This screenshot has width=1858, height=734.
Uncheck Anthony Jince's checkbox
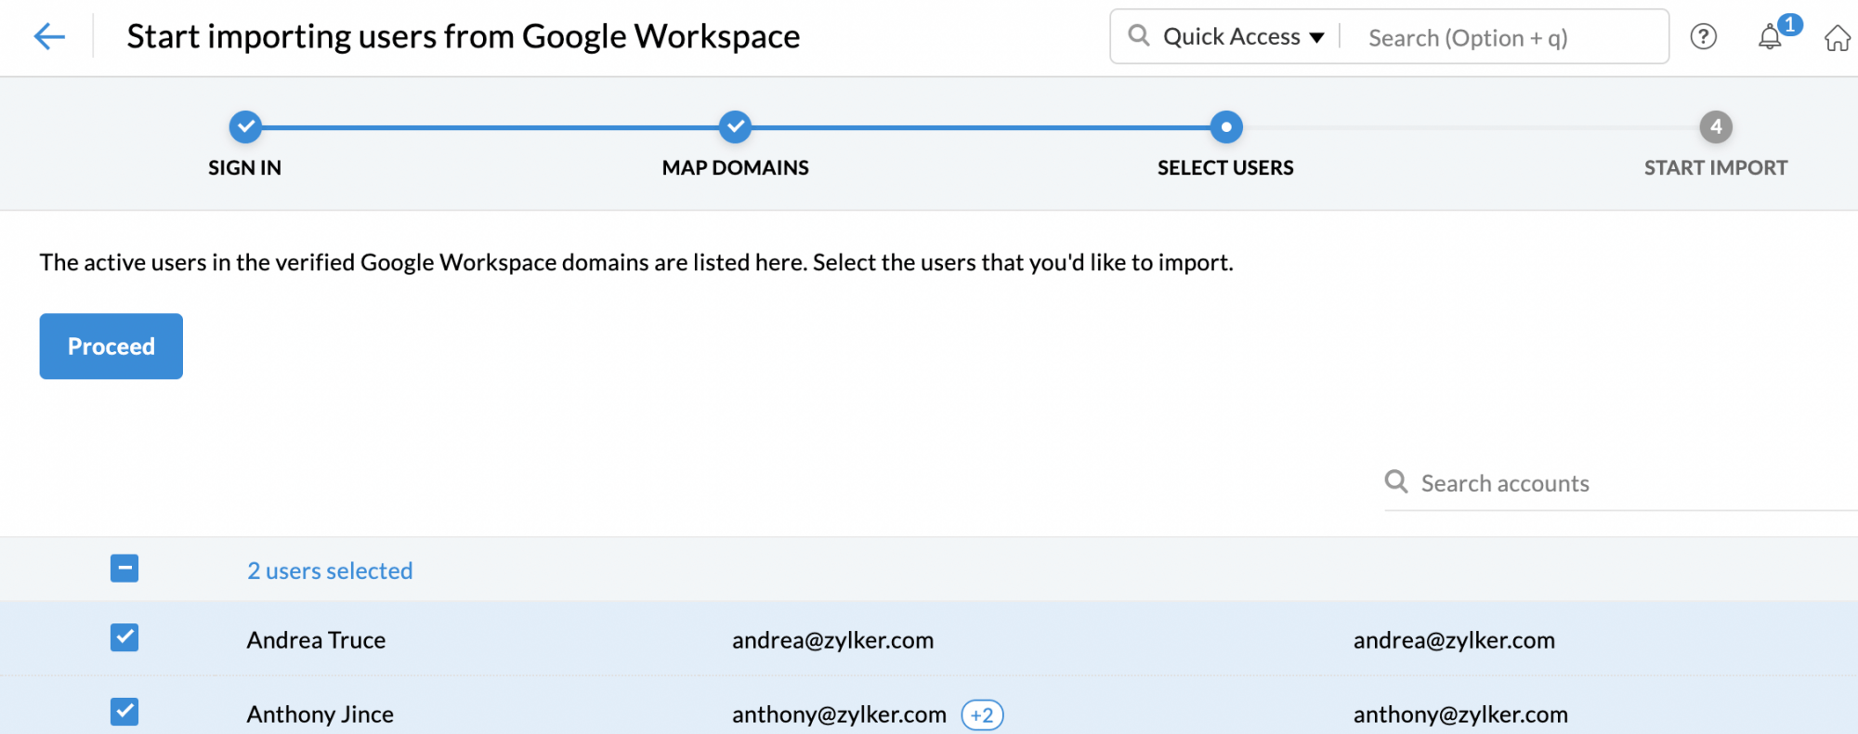tap(124, 713)
